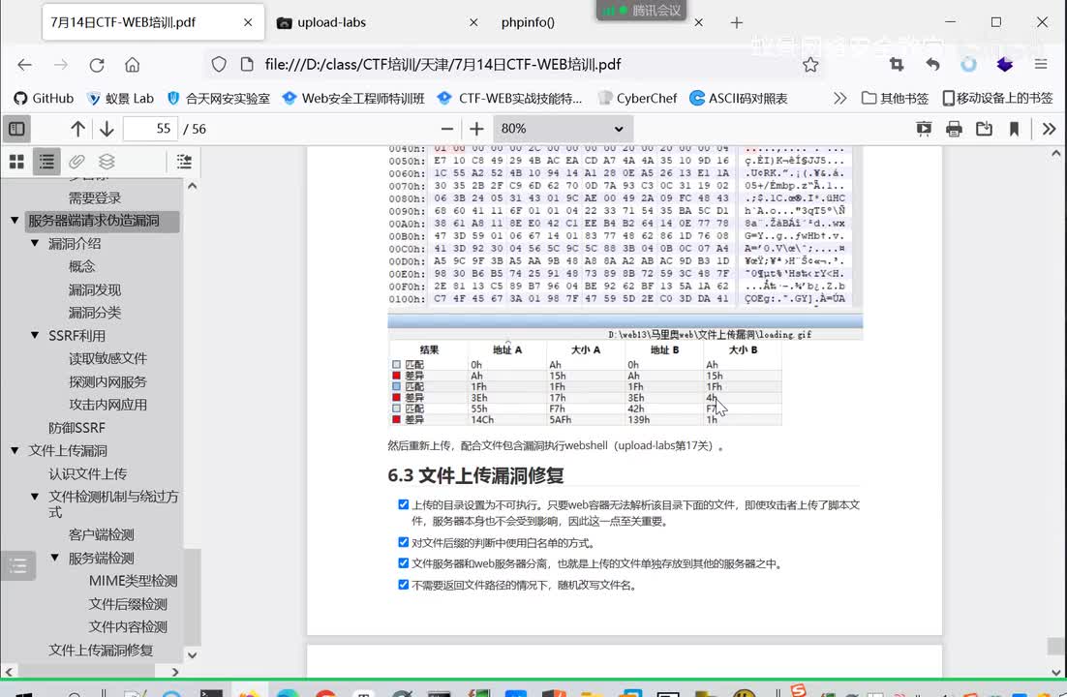Close the upload-labs tab
This screenshot has width=1067, height=697.
[473, 22]
